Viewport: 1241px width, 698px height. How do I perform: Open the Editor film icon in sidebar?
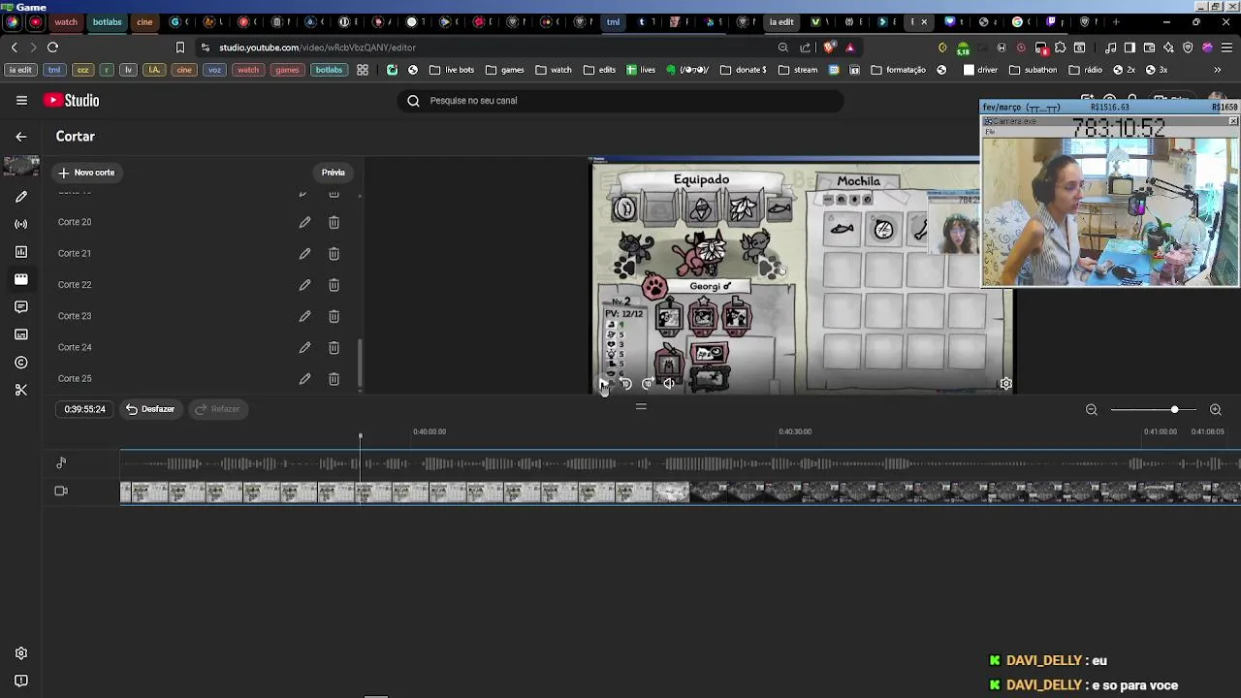[21, 279]
